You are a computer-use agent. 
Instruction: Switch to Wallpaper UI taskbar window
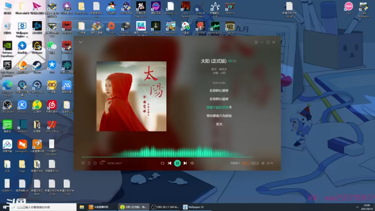(x=196, y=207)
